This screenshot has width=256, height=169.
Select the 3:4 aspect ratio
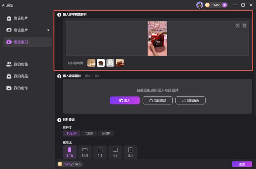point(130,152)
